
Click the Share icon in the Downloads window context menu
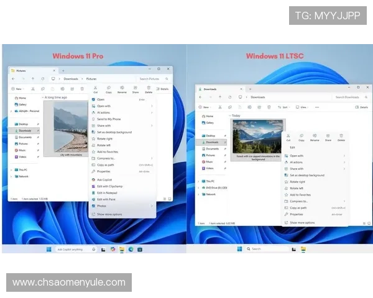click(328, 137)
